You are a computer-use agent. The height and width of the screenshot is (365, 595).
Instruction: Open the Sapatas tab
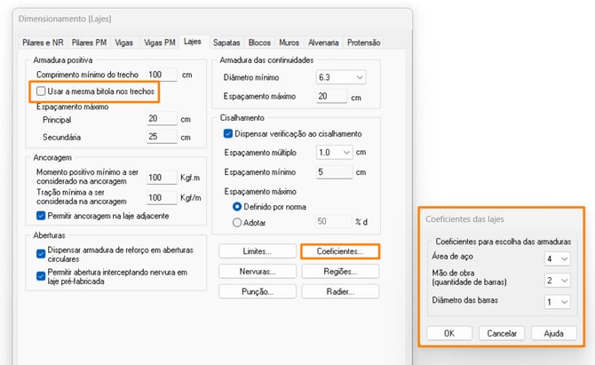227,42
